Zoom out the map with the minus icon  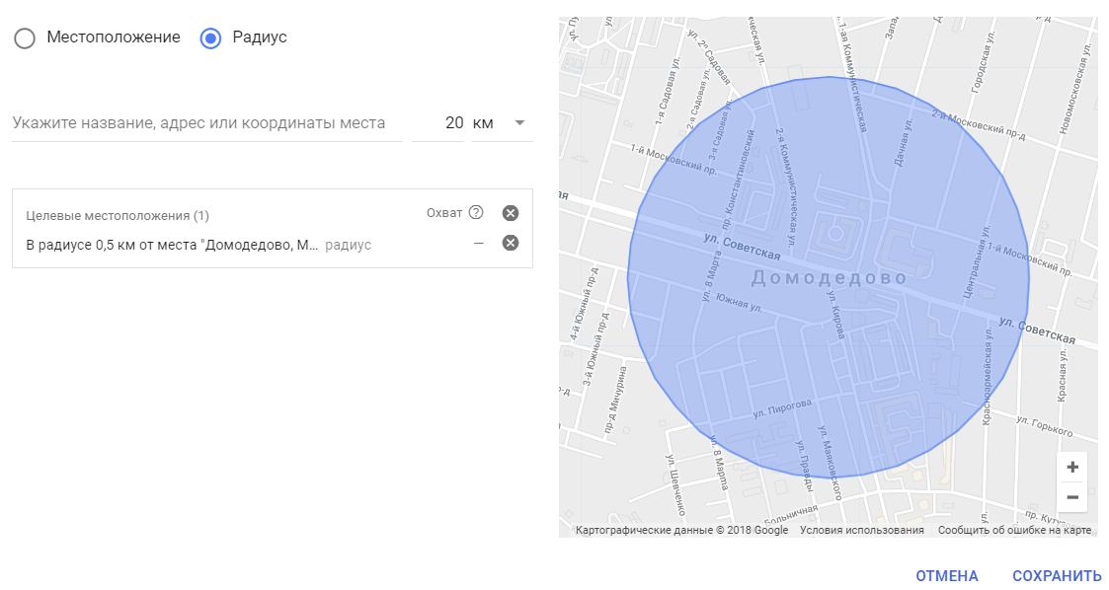tap(1071, 497)
